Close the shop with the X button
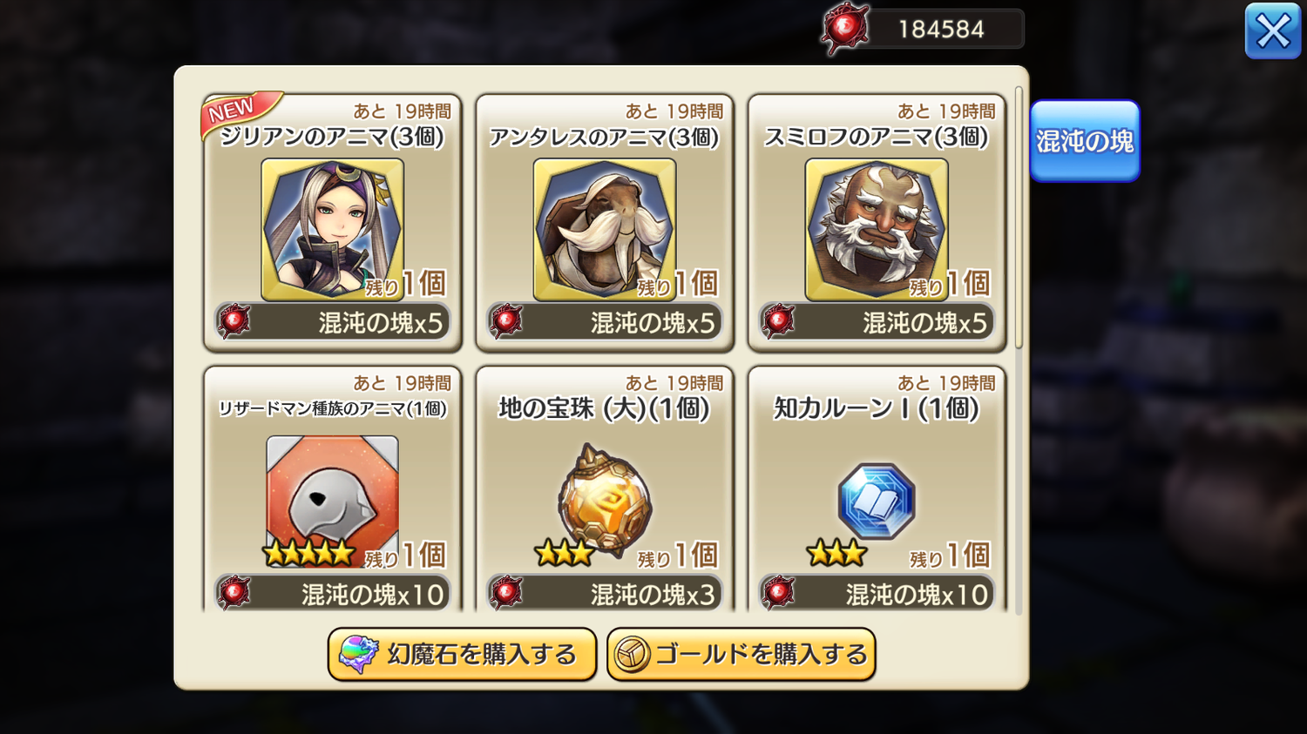The width and height of the screenshot is (1307, 734). tap(1273, 31)
